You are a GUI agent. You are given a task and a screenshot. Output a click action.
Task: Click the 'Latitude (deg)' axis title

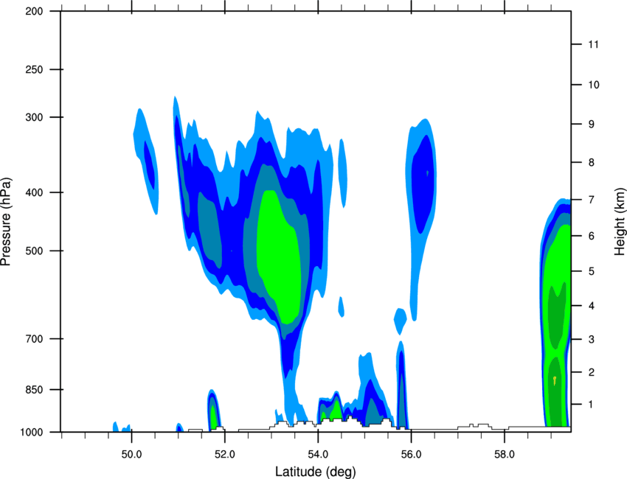pyautogui.click(x=316, y=472)
